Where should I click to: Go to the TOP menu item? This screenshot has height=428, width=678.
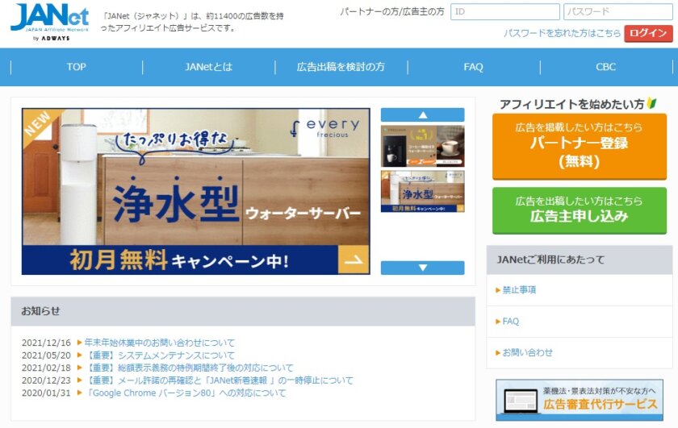pos(77,67)
